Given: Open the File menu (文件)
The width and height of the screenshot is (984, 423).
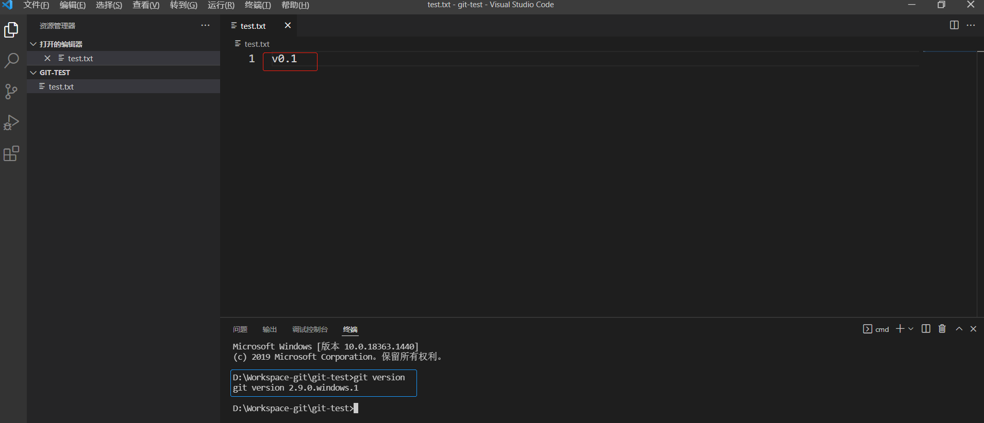Looking at the screenshot, I should coord(36,5).
